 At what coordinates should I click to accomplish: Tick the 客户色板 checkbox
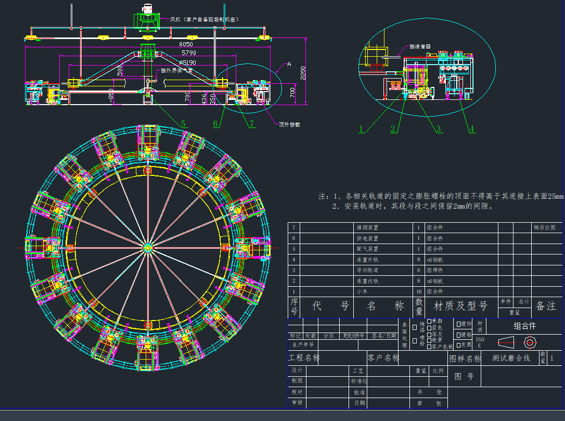click(x=429, y=346)
